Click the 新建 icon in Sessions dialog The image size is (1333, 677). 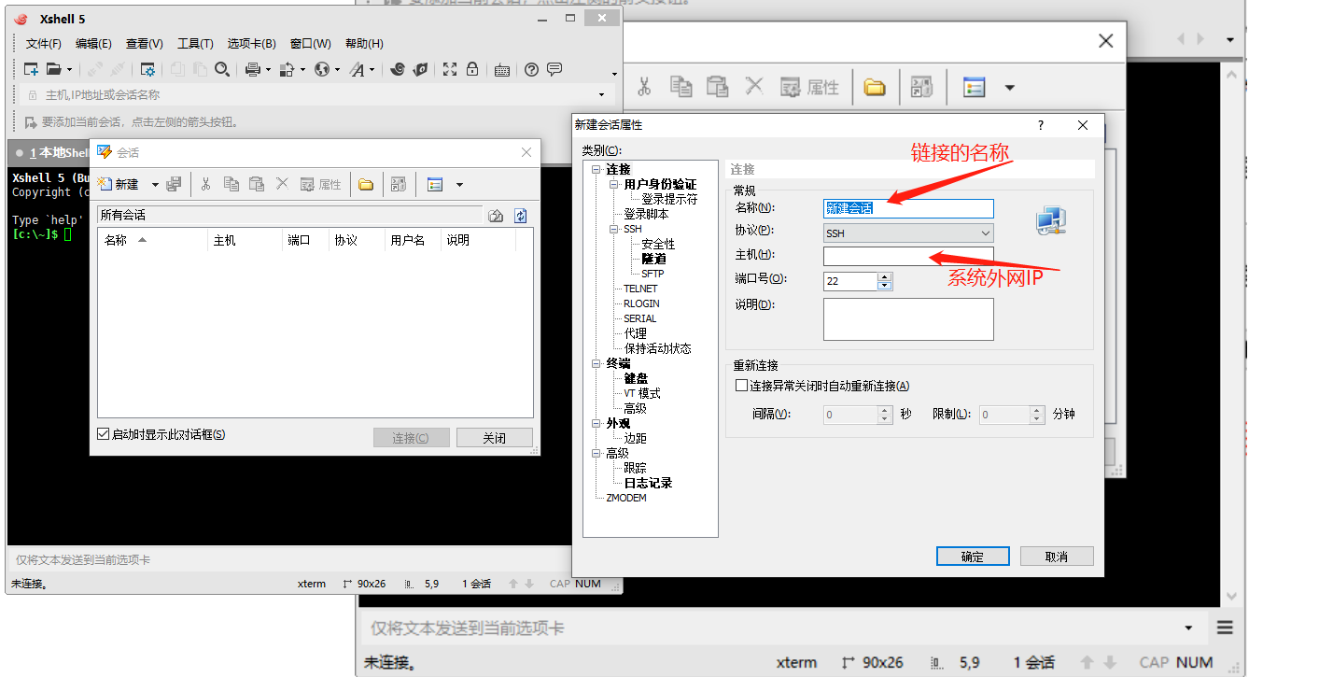click(105, 184)
